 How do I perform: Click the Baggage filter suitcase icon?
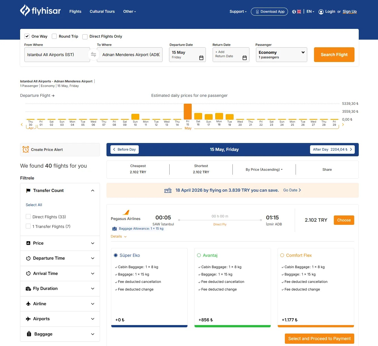[29, 334]
